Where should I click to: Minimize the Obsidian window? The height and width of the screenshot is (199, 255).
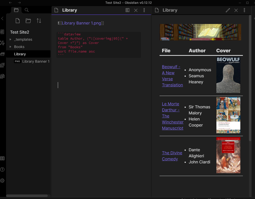[x=240, y=3]
